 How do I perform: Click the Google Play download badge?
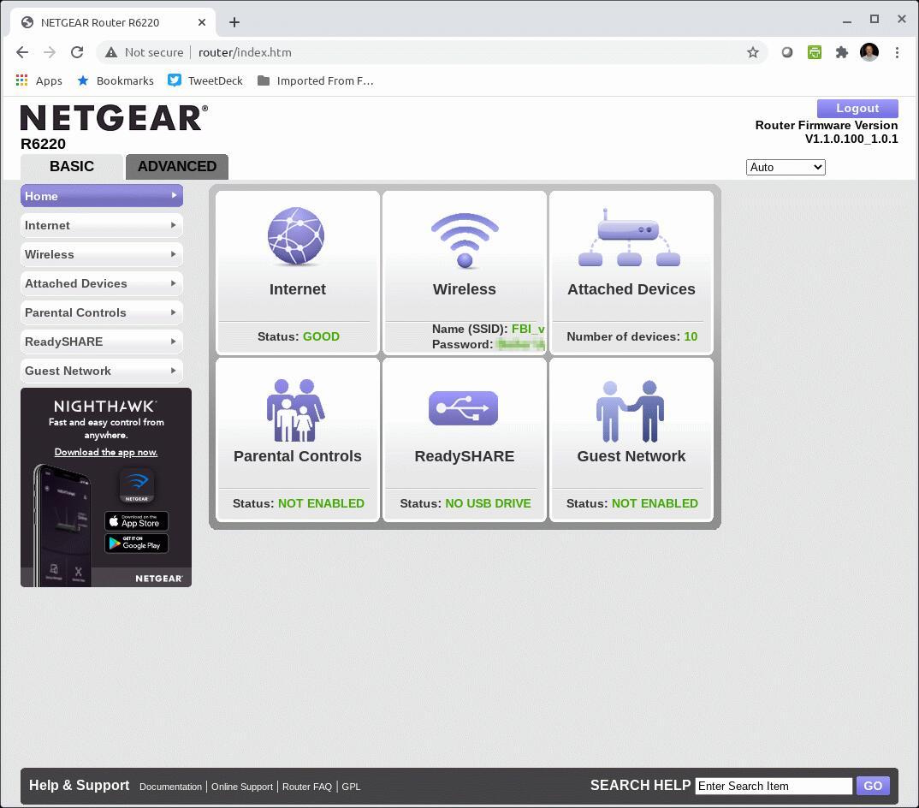click(137, 543)
